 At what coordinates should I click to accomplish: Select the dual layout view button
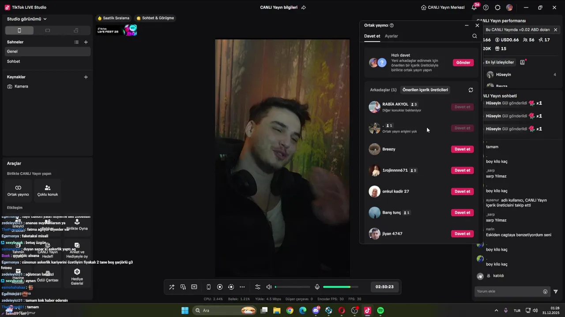(76, 30)
